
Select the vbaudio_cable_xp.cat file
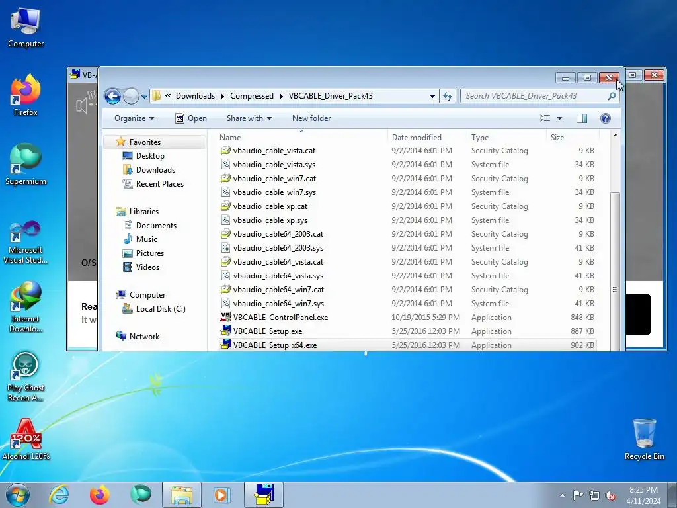pyautogui.click(x=270, y=206)
